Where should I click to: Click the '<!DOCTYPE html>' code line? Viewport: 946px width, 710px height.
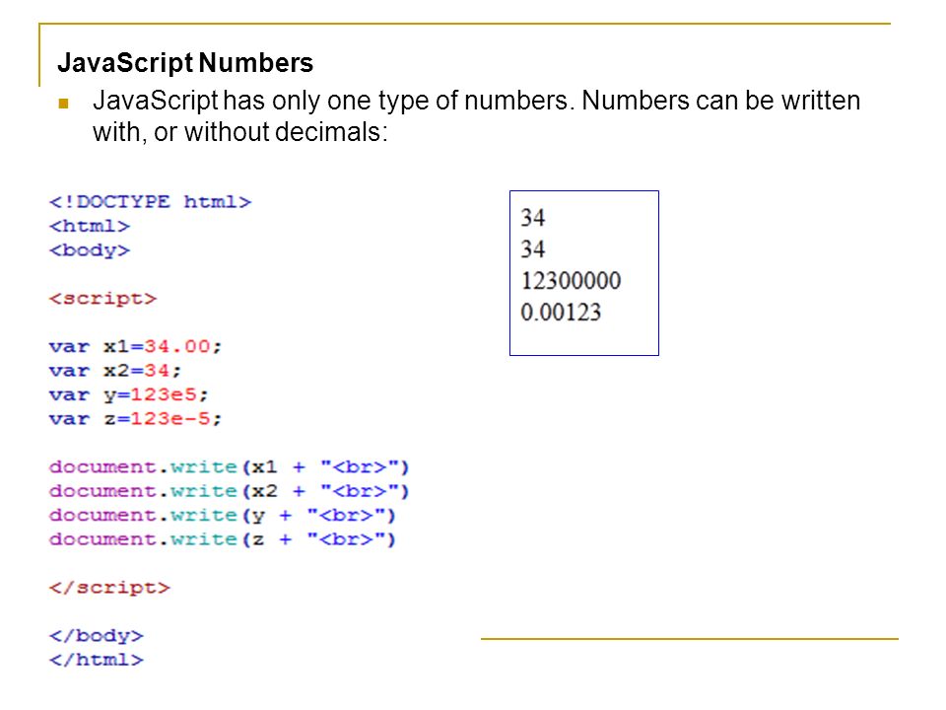coord(150,201)
